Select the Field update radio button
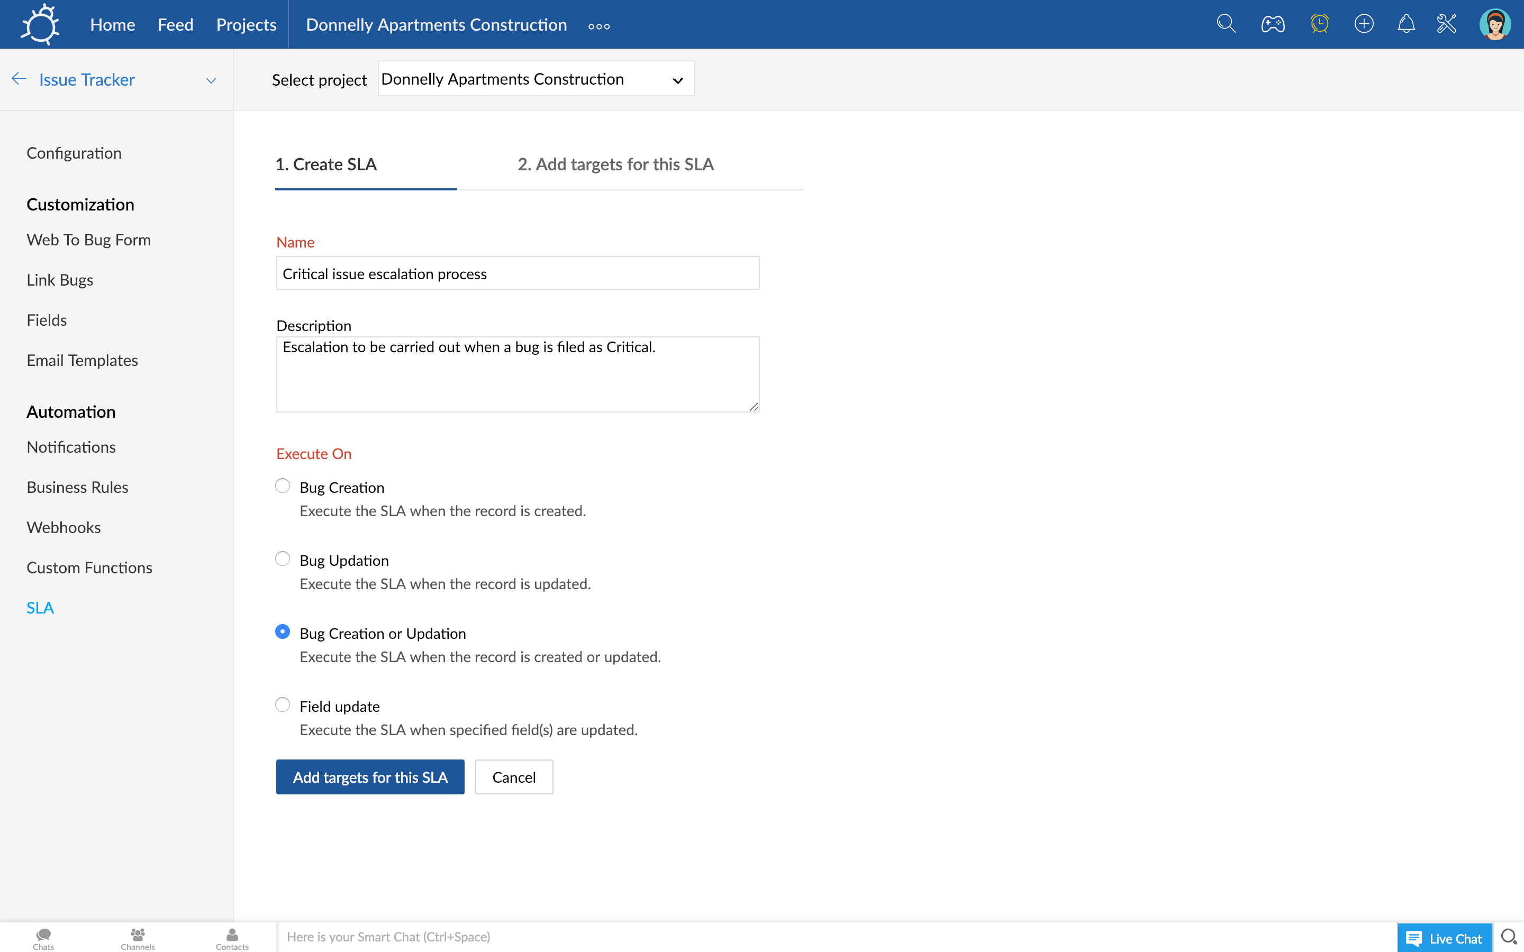 point(283,705)
